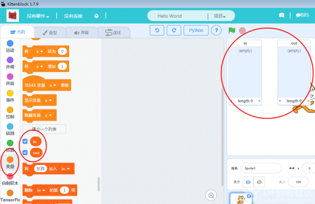Open the 没有硬件 hardware dropdown
The height and width of the screenshot is (204, 315).
38,16
